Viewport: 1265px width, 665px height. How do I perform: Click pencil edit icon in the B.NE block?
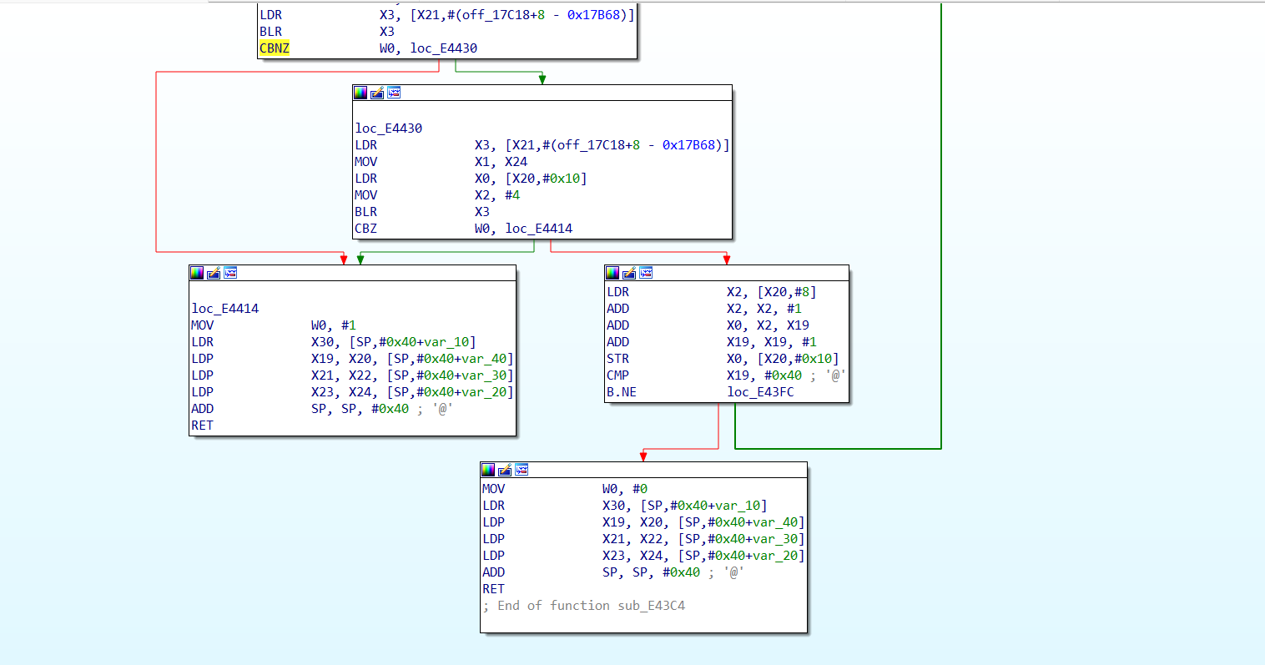(x=629, y=273)
